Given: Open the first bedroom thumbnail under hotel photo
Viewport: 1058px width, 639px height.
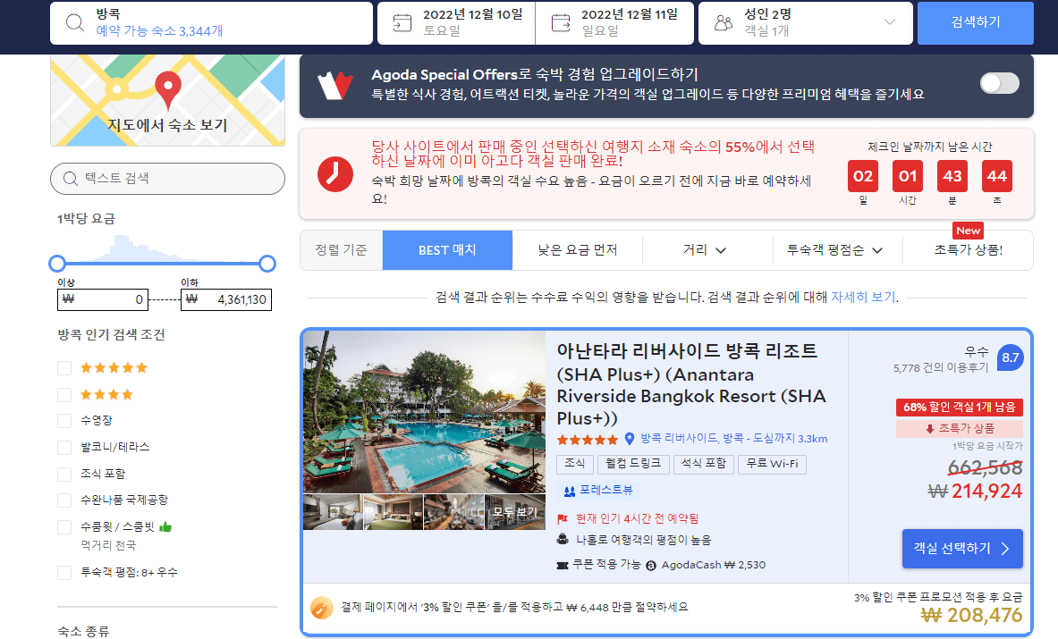Looking at the screenshot, I should pyautogui.click(x=333, y=511).
